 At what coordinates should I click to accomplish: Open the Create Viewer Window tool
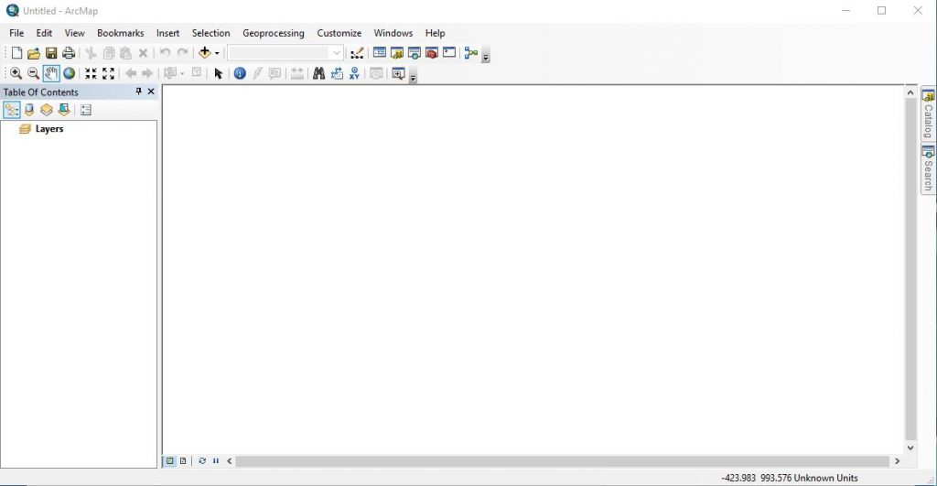coord(398,73)
